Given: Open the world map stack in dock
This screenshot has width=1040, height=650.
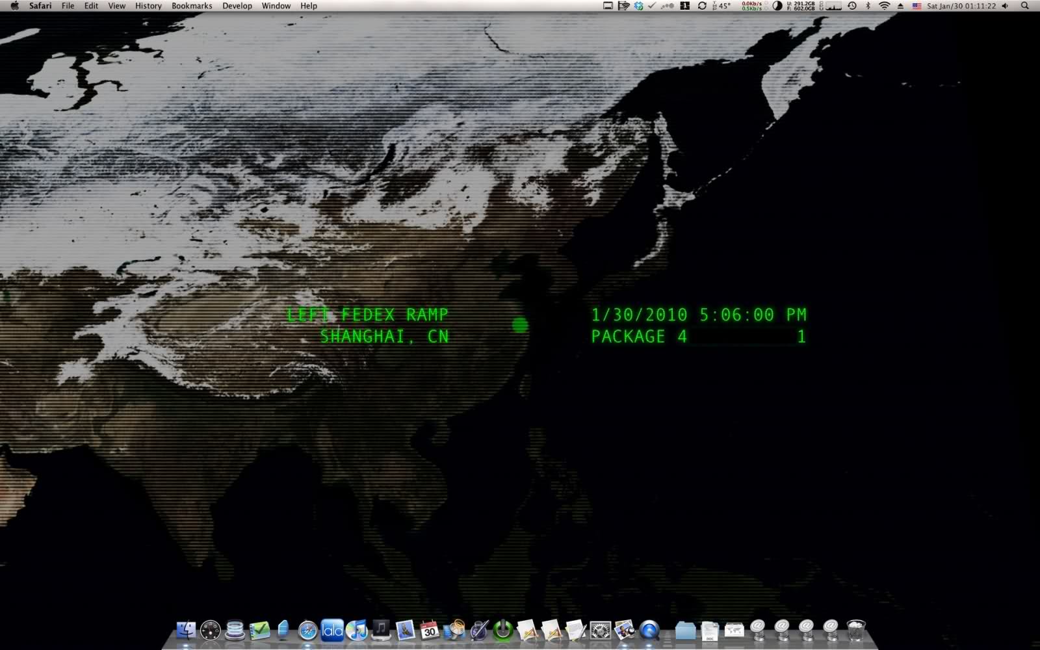Looking at the screenshot, I should (x=734, y=630).
